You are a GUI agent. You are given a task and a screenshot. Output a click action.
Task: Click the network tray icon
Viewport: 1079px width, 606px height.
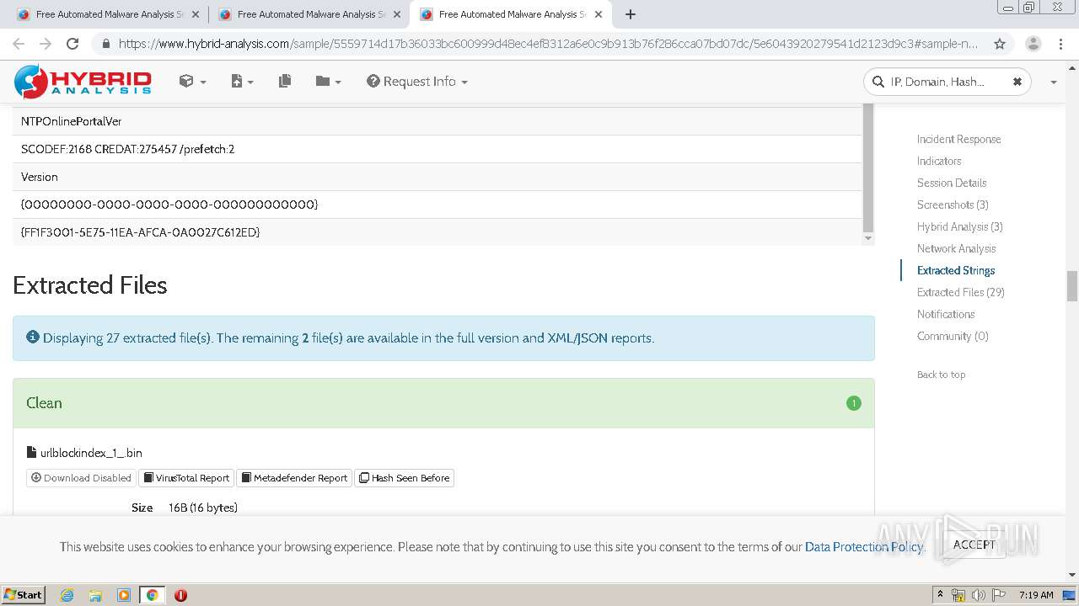click(x=958, y=595)
